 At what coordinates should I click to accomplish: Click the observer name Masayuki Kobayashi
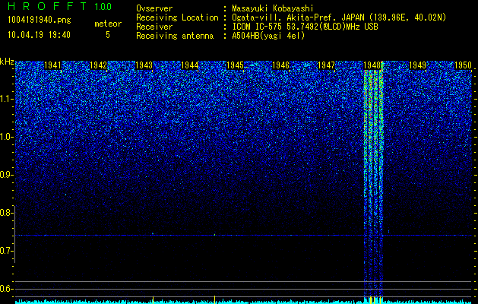(x=273, y=8)
